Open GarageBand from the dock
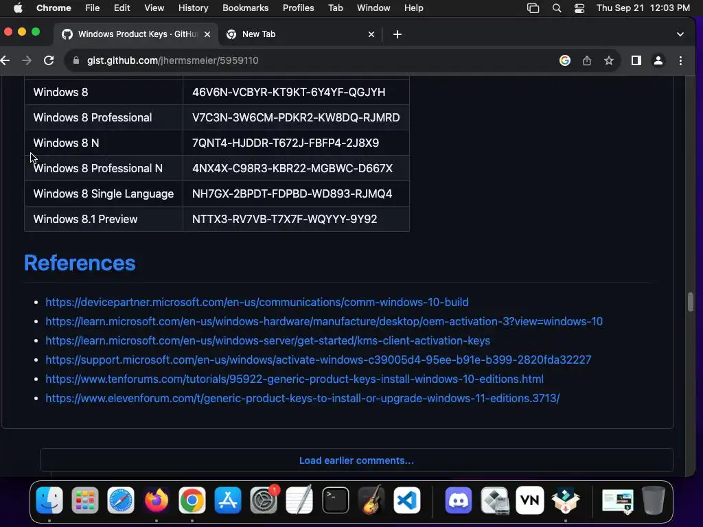 371,500
